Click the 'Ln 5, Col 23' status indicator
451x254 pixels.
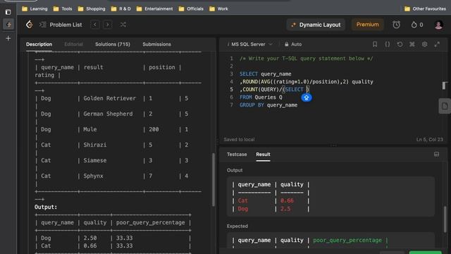[430, 140]
